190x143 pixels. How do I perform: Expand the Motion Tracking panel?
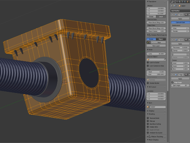click(x=148, y=137)
